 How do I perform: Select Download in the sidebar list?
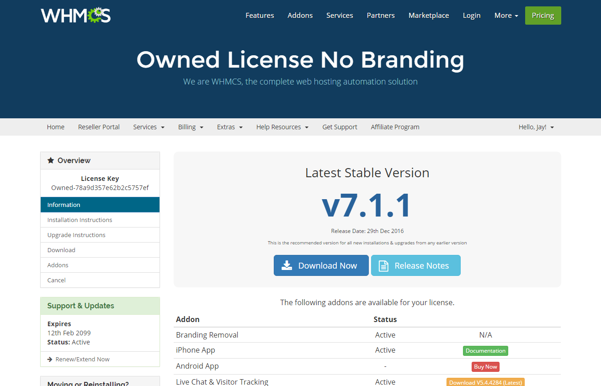click(100, 250)
